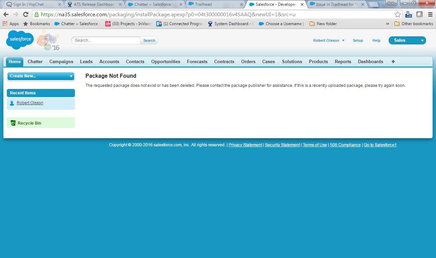Show hidden bookmarks with the chevron
This screenshot has height=258, width=436.
(387, 24)
